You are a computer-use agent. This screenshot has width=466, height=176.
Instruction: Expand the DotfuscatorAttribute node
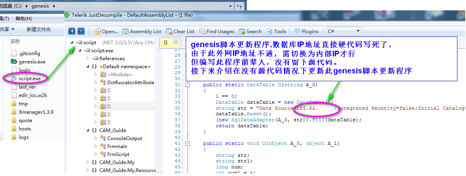point(96,82)
